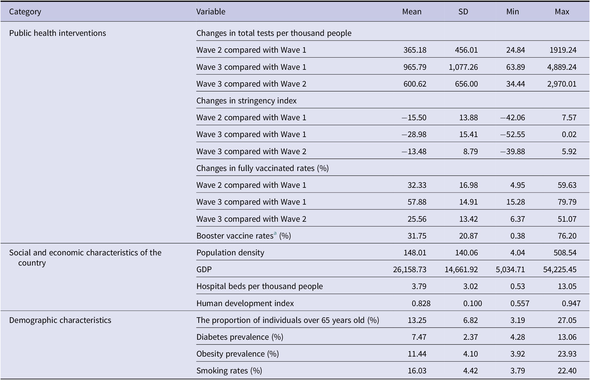Image resolution: width=590 pixels, height=380 pixels.
Task: Select the Smoking rates (%) row label
Action: coord(229,371)
